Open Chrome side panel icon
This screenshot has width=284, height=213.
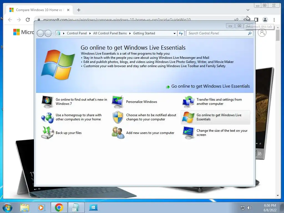pos(256,20)
